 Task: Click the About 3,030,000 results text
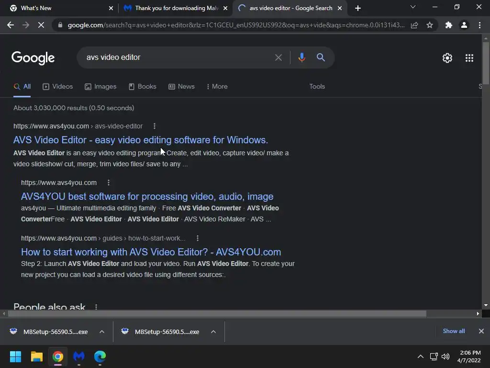tap(74, 108)
